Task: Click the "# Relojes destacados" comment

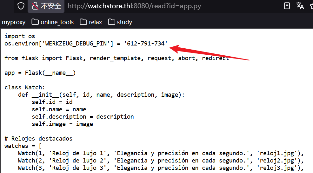Action: [x=38, y=139]
